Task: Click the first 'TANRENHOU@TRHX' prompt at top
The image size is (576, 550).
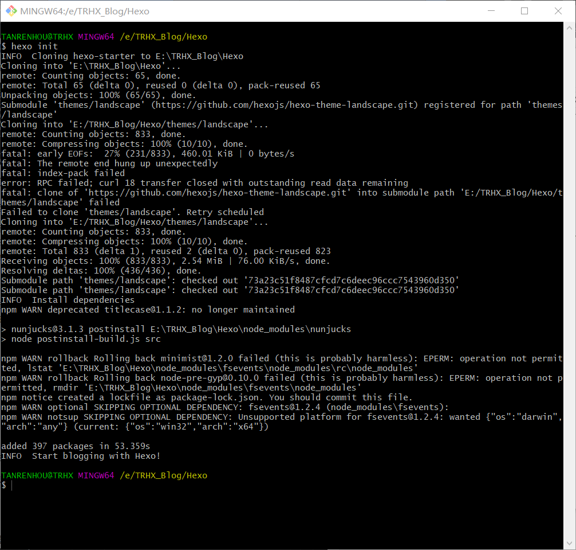Action: tap(37, 37)
